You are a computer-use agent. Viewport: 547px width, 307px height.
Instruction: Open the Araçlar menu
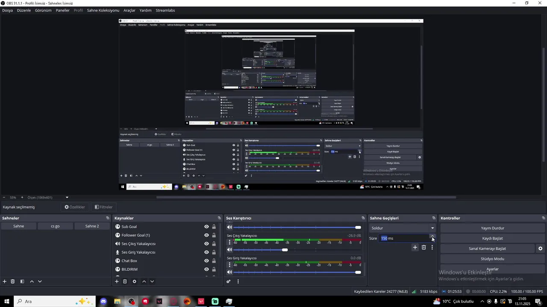pyautogui.click(x=129, y=10)
